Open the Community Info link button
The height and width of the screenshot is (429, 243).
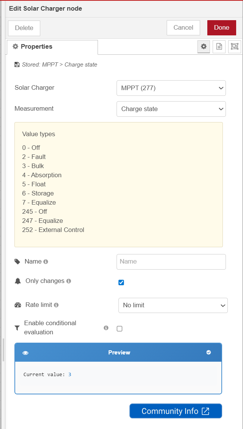[176, 411]
